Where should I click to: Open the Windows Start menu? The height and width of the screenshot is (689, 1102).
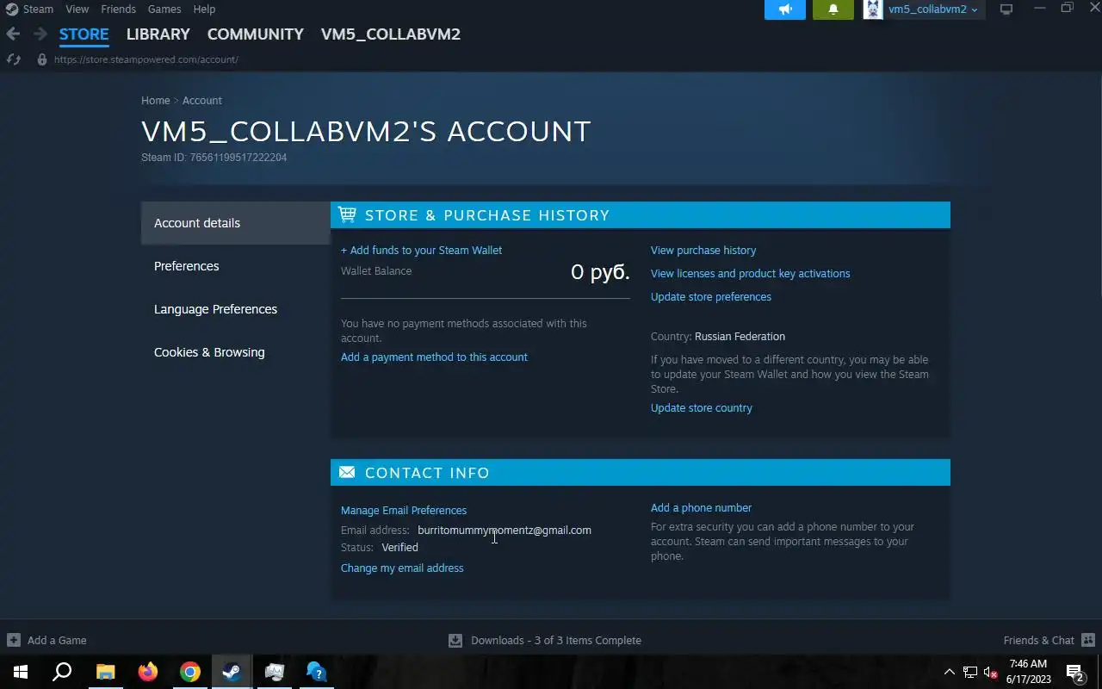[x=21, y=672]
